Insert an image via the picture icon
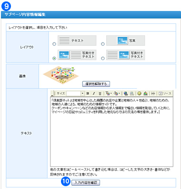 coord(145,94)
